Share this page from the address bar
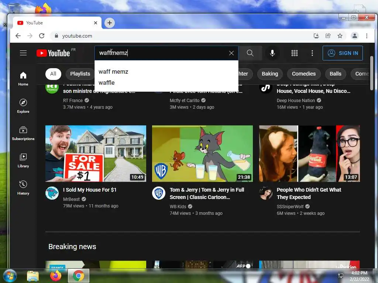 (328, 36)
